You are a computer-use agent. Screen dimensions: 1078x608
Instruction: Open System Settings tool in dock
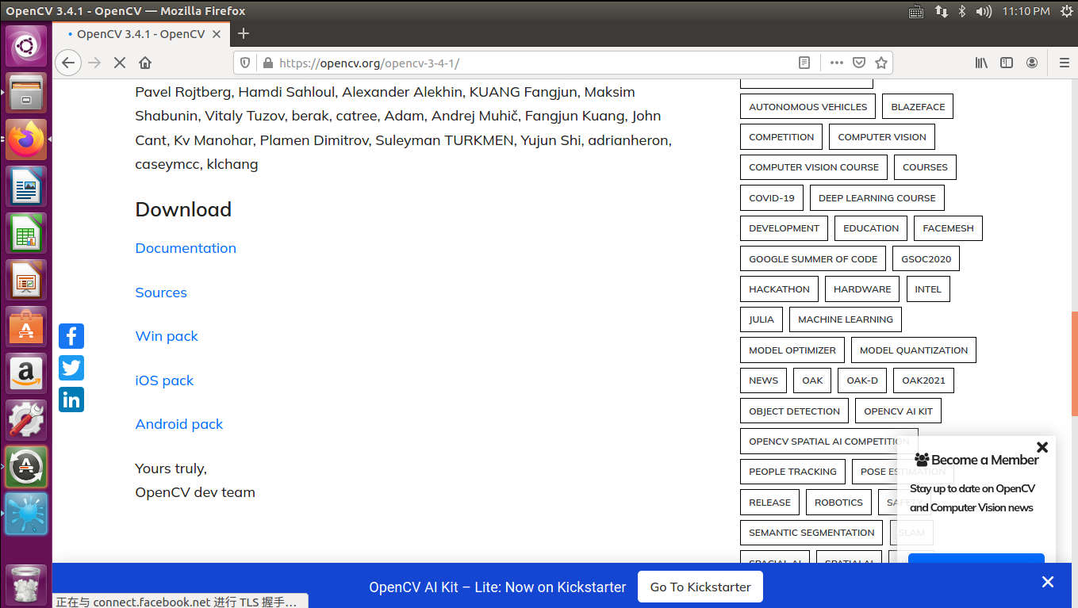(x=26, y=420)
